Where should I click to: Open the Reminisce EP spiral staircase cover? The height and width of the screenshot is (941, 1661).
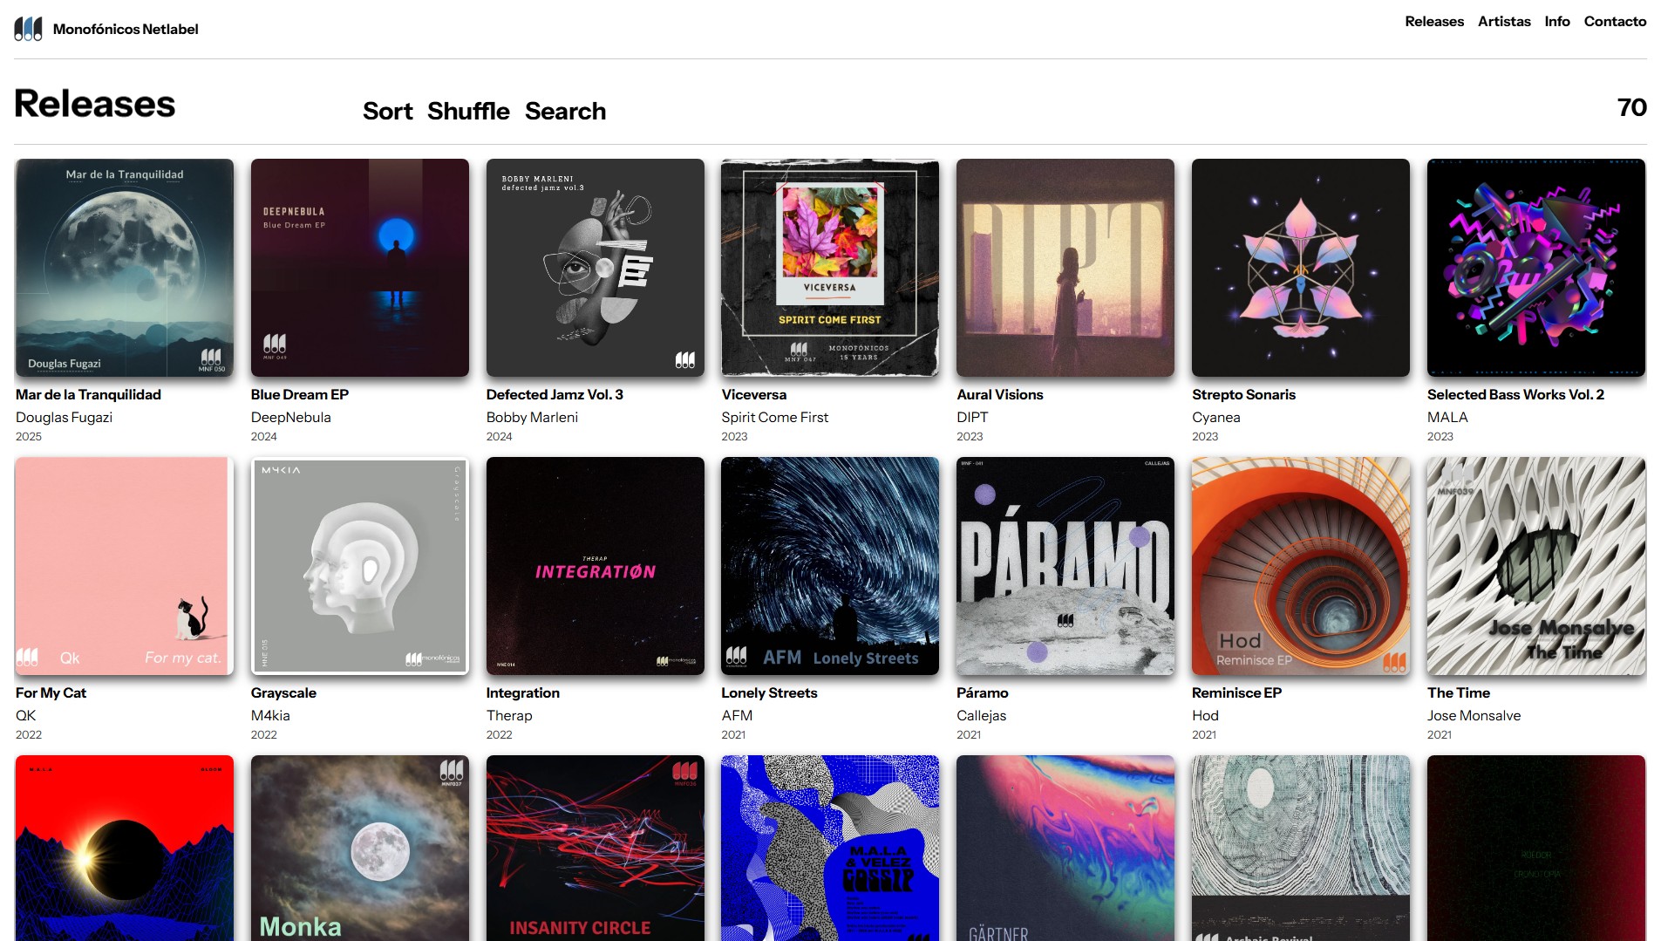[1301, 566]
